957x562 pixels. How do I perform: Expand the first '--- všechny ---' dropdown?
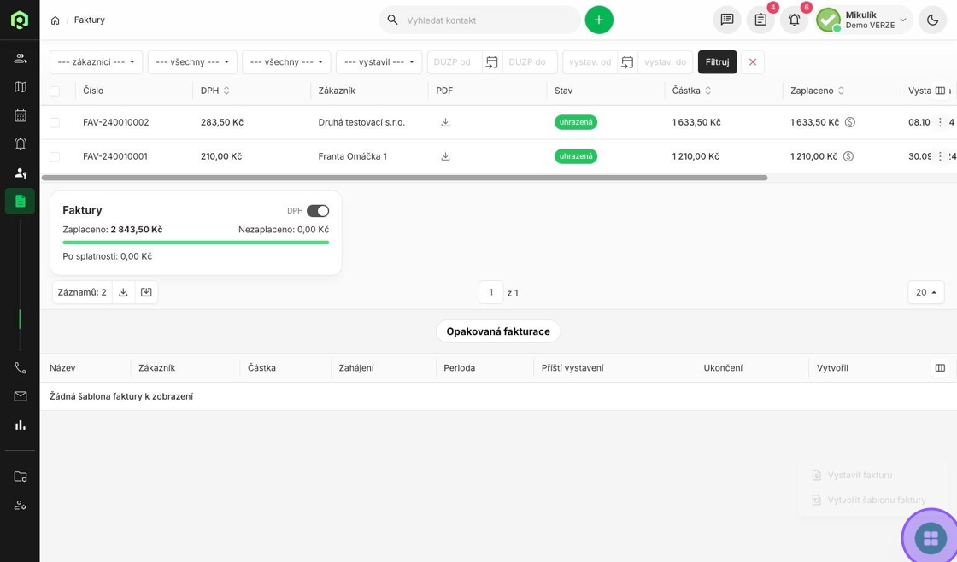click(x=193, y=62)
